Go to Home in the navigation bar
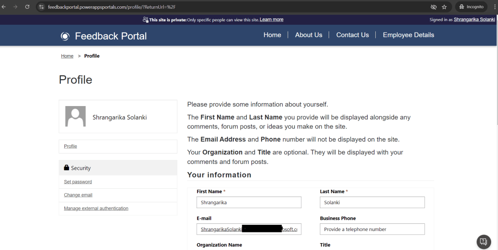498x250 pixels. pyautogui.click(x=272, y=35)
